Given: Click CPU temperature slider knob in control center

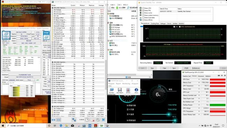Looking at the screenshot, I should (x=175, y=120).
